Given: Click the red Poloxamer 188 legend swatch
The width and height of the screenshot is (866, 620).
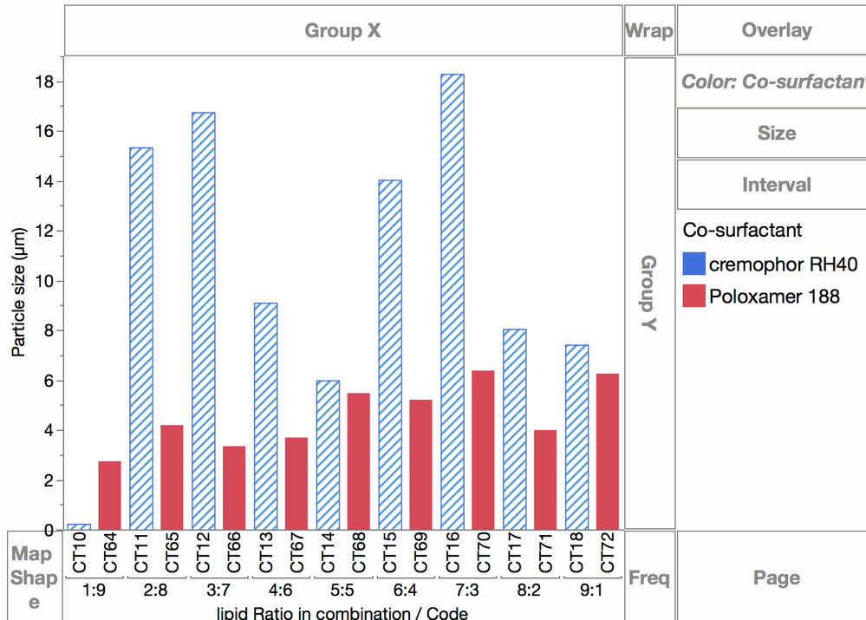Looking at the screenshot, I should (693, 296).
